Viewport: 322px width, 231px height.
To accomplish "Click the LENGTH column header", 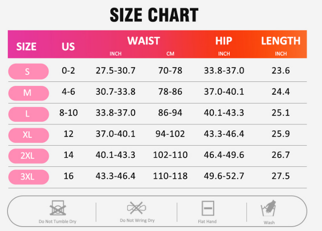I will pyautogui.click(x=281, y=41).
